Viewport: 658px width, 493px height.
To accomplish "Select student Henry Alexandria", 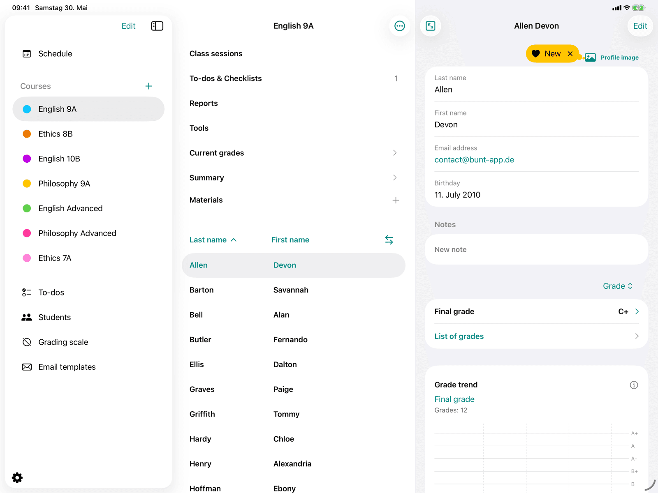I will point(294,464).
